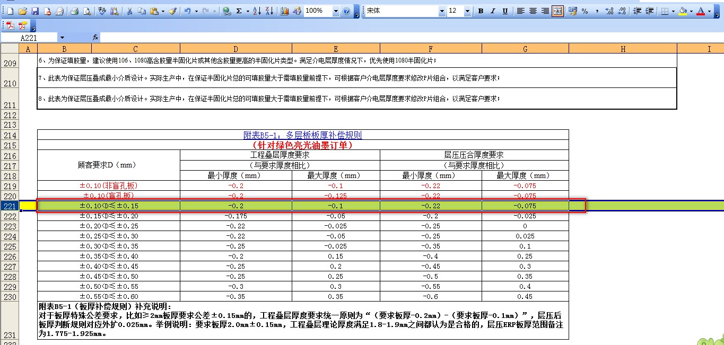Apply AutoSum to the selection

pos(239,11)
